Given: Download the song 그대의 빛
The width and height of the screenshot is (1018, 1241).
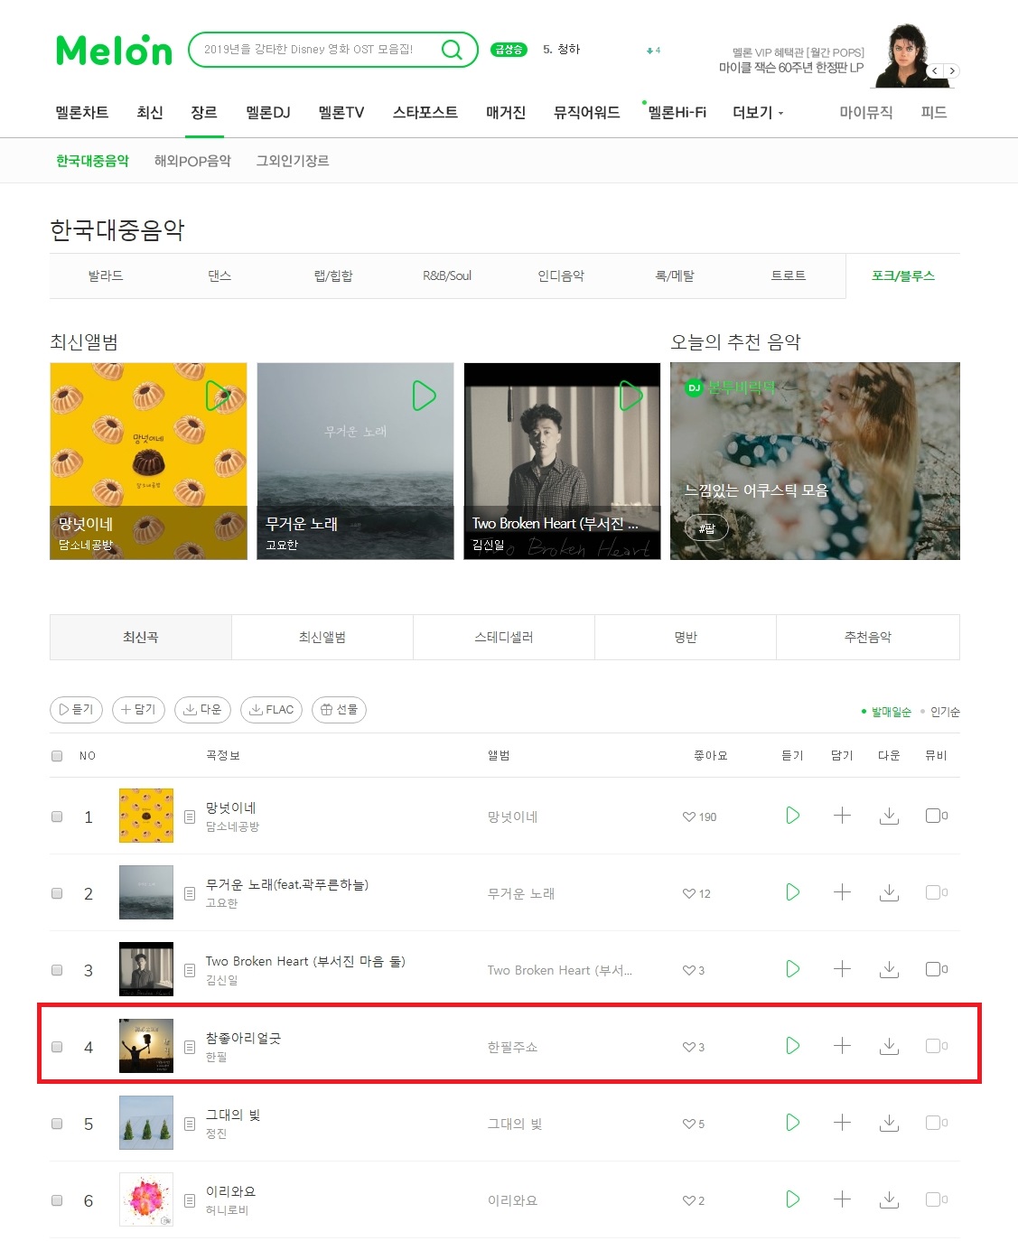Looking at the screenshot, I should click(890, 1123).
